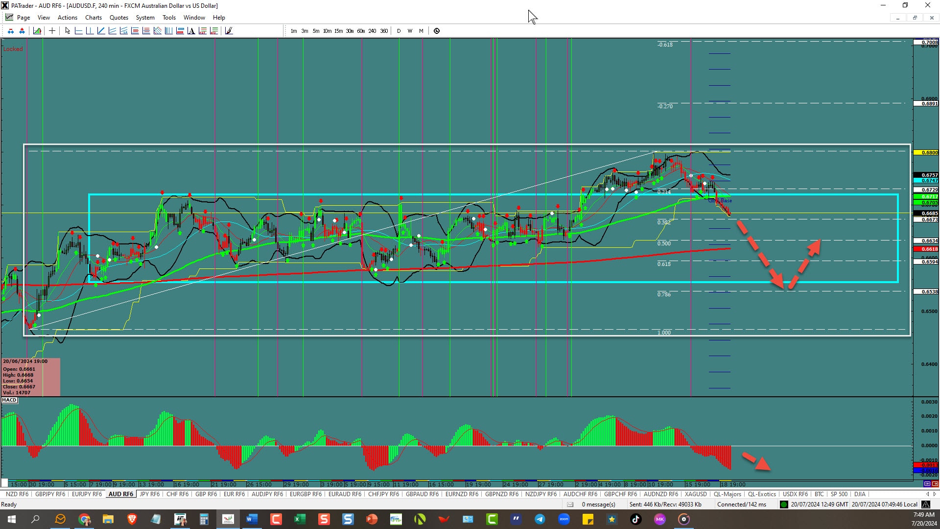940x529 pixels.
Task: Switch chart to 3m timeframe
Action: tap(305, 31)
